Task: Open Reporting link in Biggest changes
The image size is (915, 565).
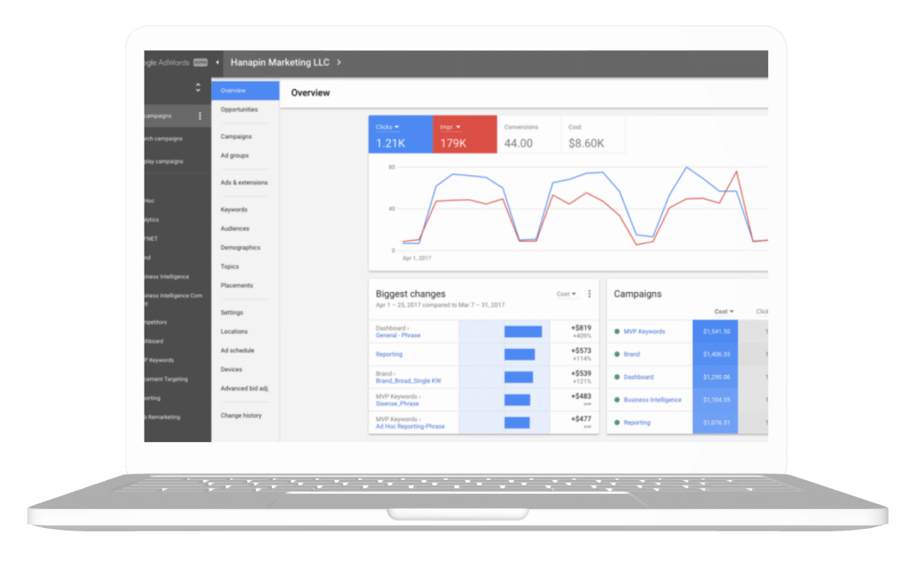Action: (389, 354)
